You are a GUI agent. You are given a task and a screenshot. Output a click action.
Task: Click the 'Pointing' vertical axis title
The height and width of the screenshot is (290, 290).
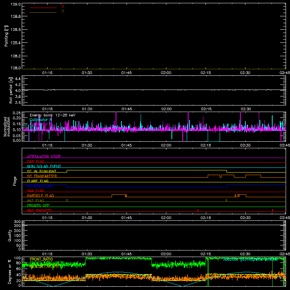pos(6,36)
